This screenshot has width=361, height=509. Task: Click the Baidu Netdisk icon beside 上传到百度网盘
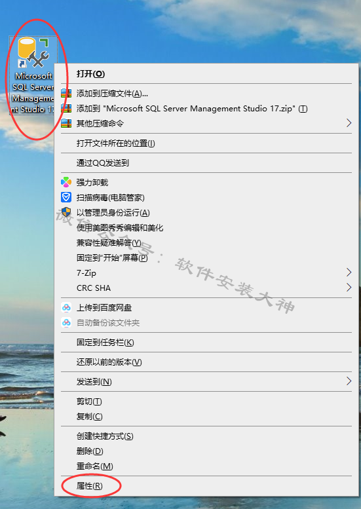click(66, 307)
